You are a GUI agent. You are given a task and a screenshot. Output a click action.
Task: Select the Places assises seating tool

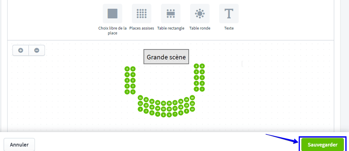[x=141, y=14]
